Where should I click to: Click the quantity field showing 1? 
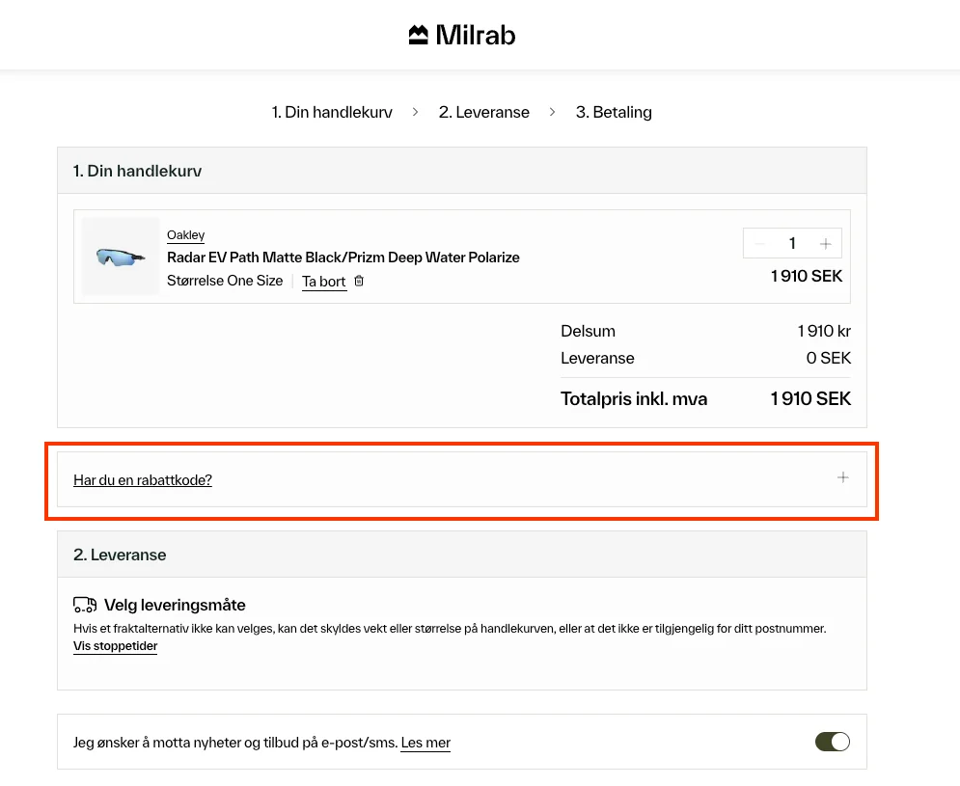pos(792,244)
